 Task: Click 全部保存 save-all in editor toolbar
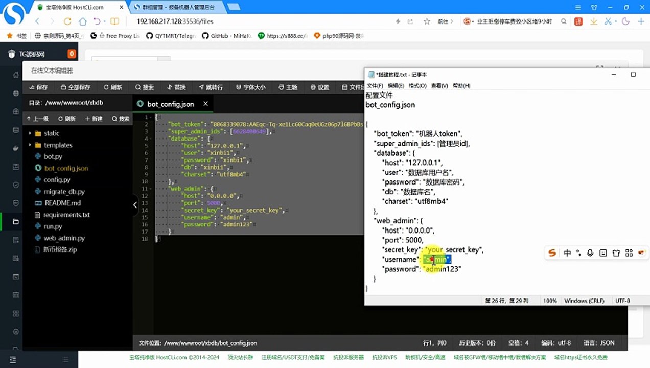(76, 87)
